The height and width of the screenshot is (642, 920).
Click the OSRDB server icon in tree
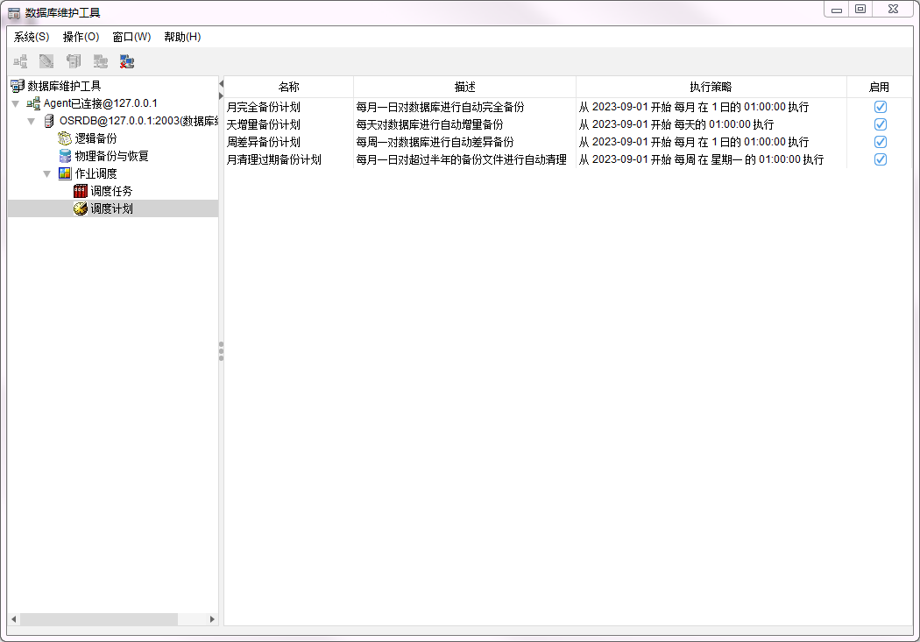click(x=49, y=121)
